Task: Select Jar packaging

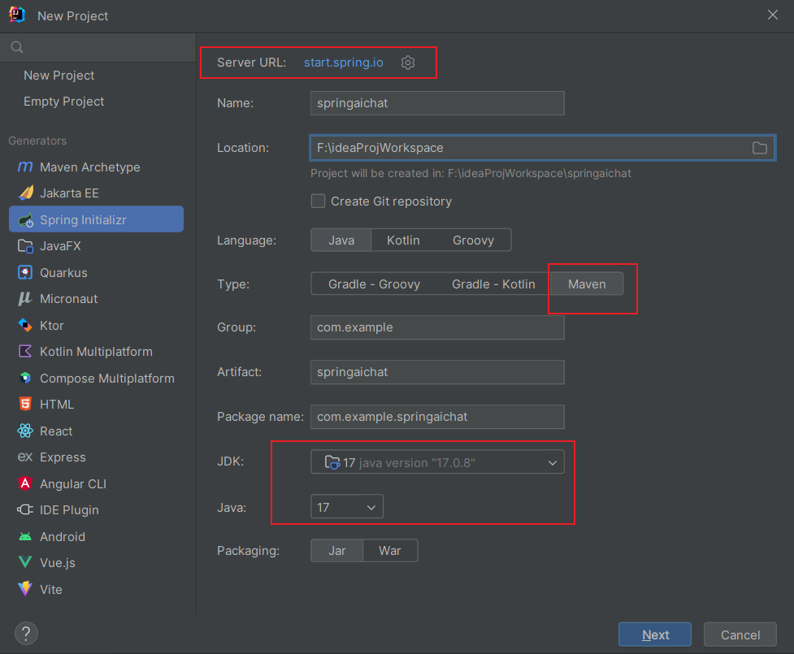Action: click(337, 551)
